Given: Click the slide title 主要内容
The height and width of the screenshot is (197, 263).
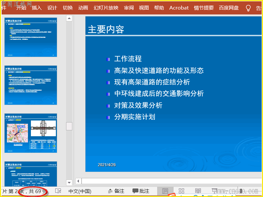Looking at the screenshot, I should point(106,30).
